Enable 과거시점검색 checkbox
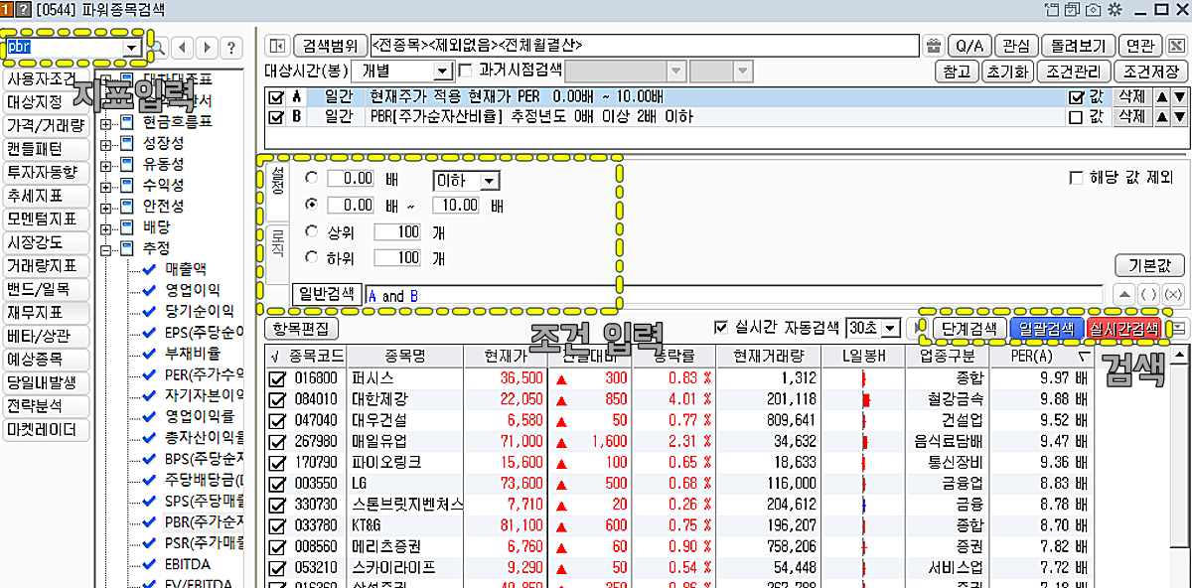Screen dimensions: 1192x588 (466, 72)
